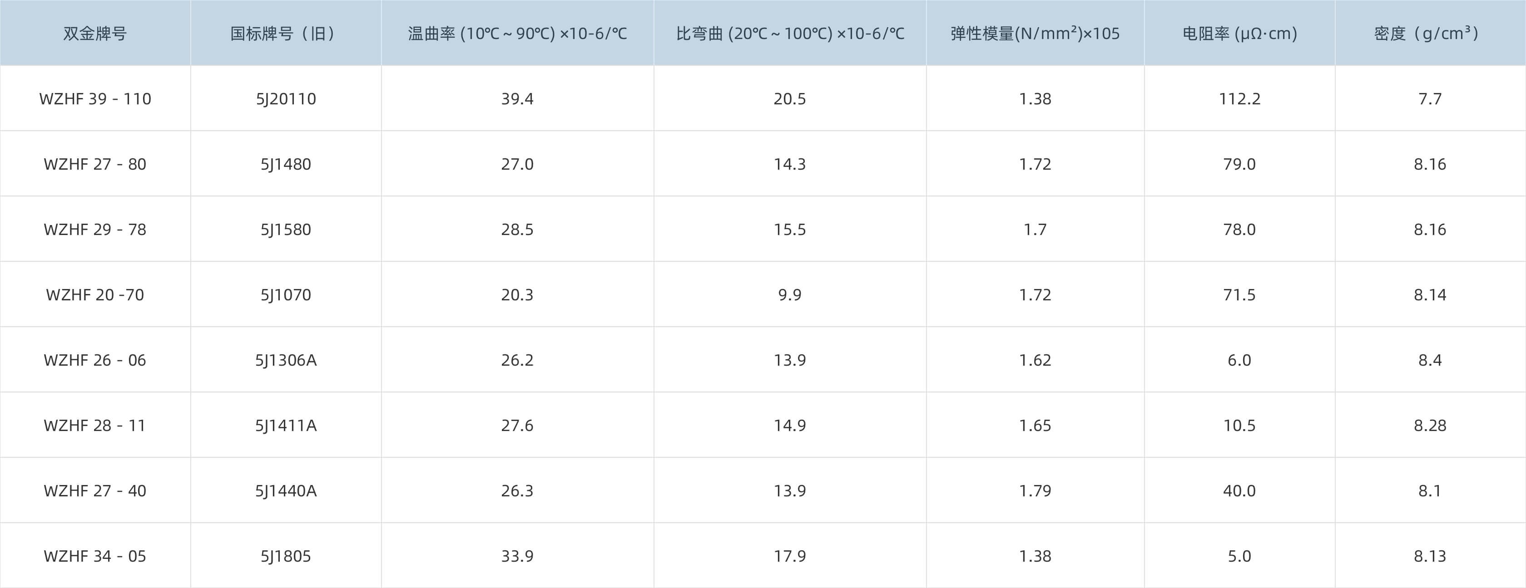Select the 5J1805 cell
Viewport: 1526px width, 588px height.
(286, 556)
